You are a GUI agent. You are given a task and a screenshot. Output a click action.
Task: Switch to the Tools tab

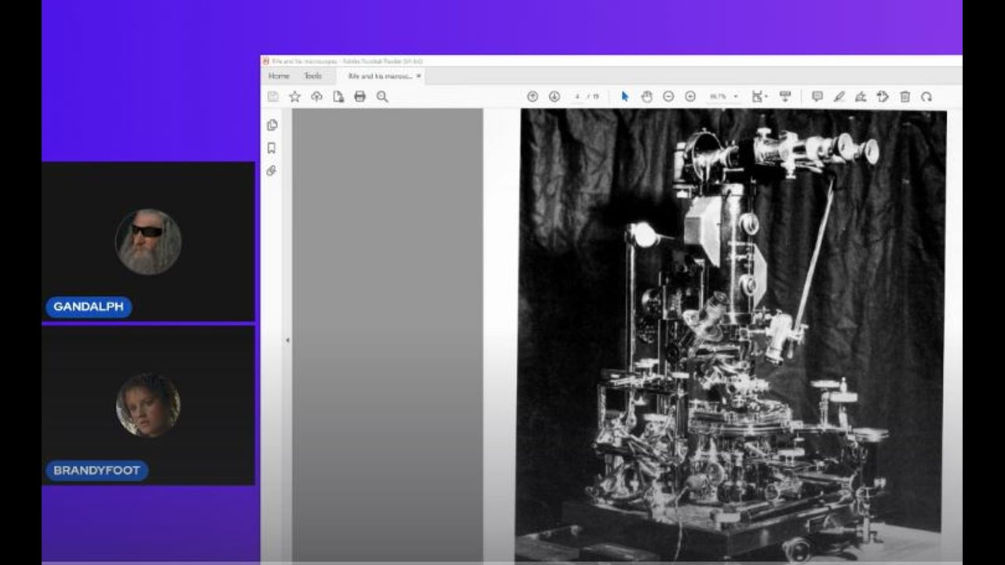click(x=313, y=76)
